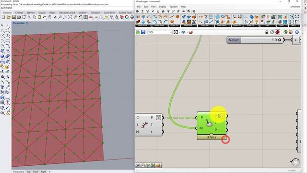Click the first K Kangaroo tab icon

pyautogui.click(x=189, y=12)
